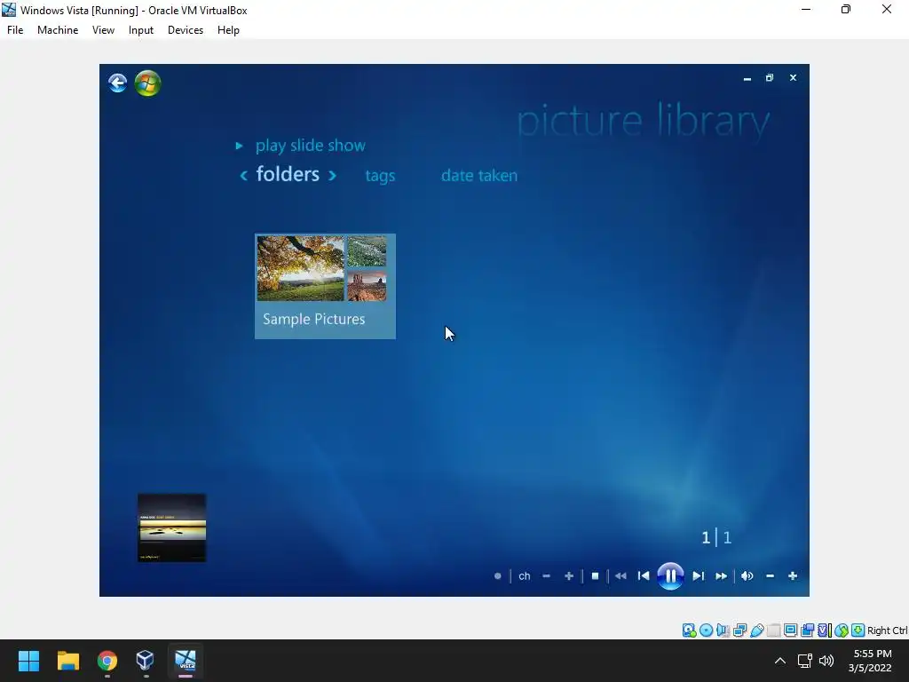Skip to the previous track
This screenshot has width=909, height=682.
pos(644,575)
